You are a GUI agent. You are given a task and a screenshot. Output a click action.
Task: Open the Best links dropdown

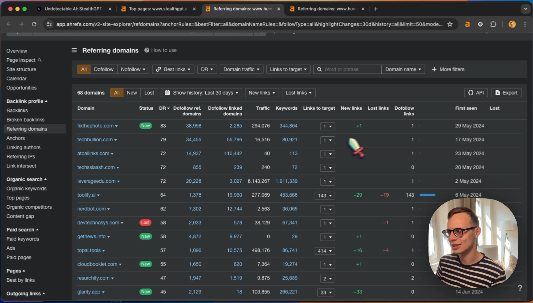173,69
